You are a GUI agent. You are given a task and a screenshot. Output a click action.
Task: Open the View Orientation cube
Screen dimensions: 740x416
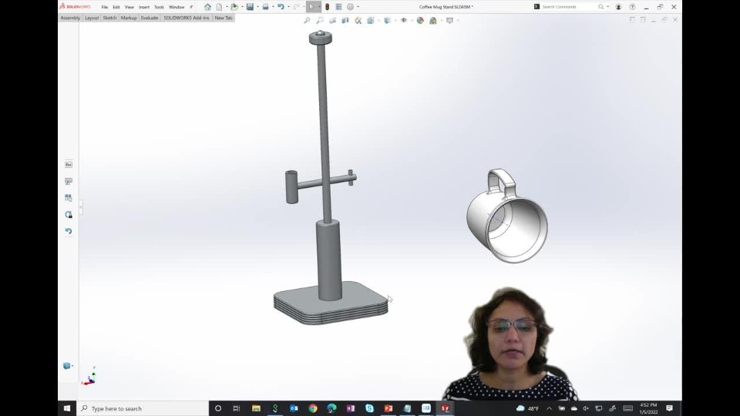371,20
